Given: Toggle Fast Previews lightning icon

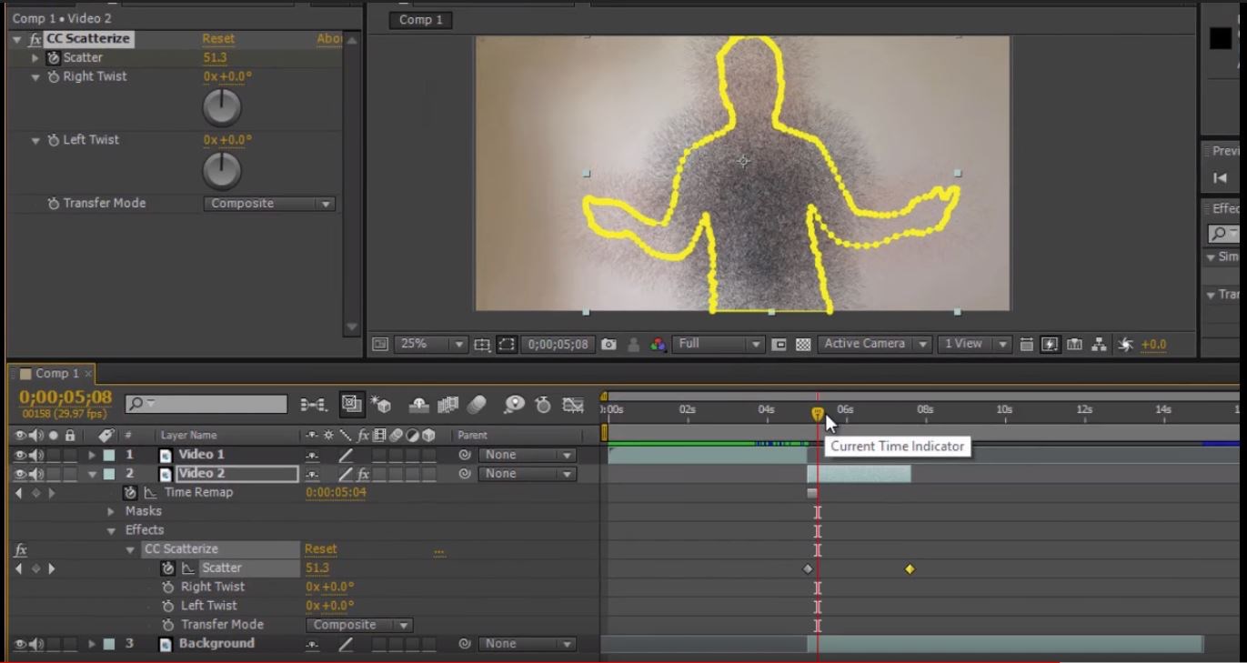Looking at the screenshot, I should point(1050,345).
